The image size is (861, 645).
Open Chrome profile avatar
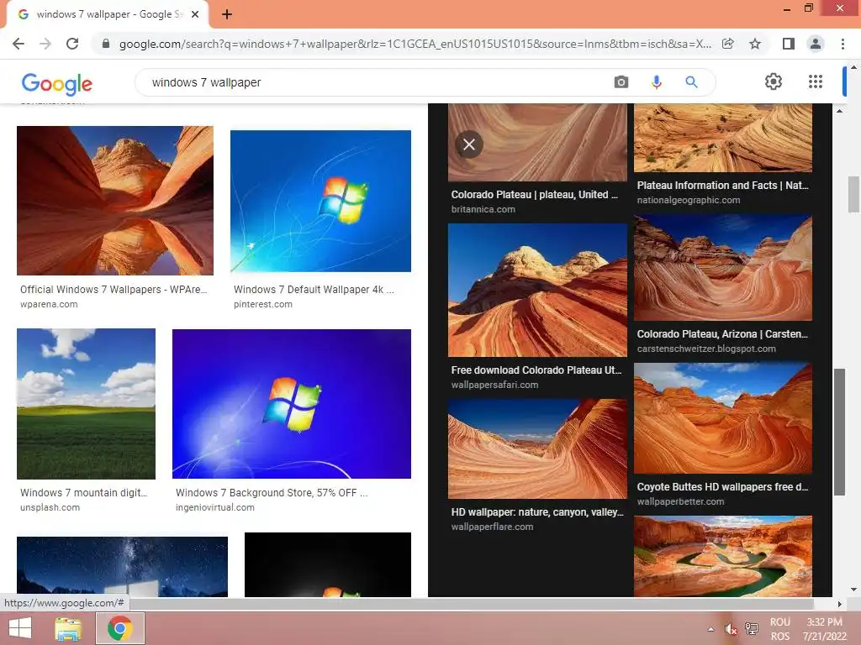click(816, 44)
